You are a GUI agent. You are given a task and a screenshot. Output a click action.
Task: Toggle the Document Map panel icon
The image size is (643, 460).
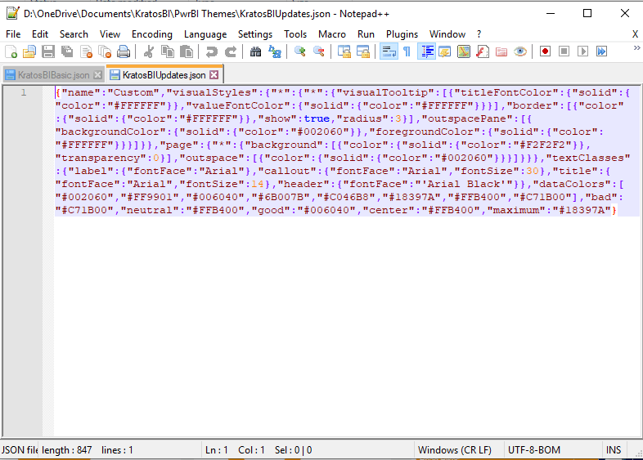464,51
